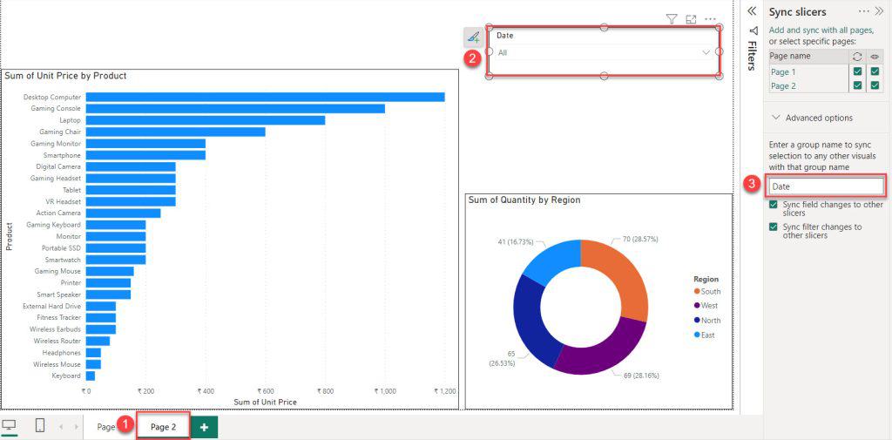892x440 pixels.
Task: Open Sync slicers pane more options
Action: click(864, 11)
